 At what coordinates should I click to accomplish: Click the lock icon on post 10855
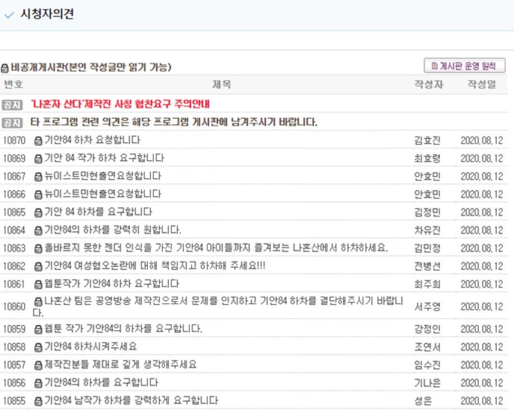point(38,401)
